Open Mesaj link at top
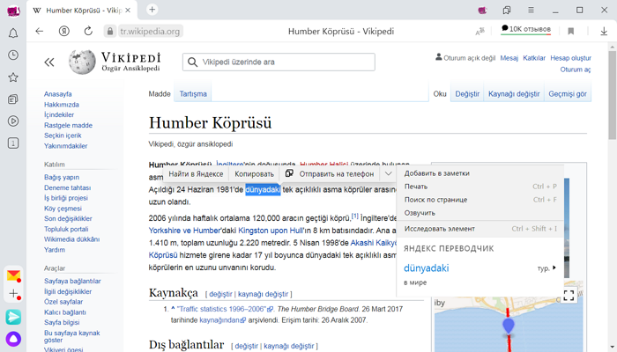Viewport: 617px width, 352px height. pyautogui.click(x=509, y=58)
